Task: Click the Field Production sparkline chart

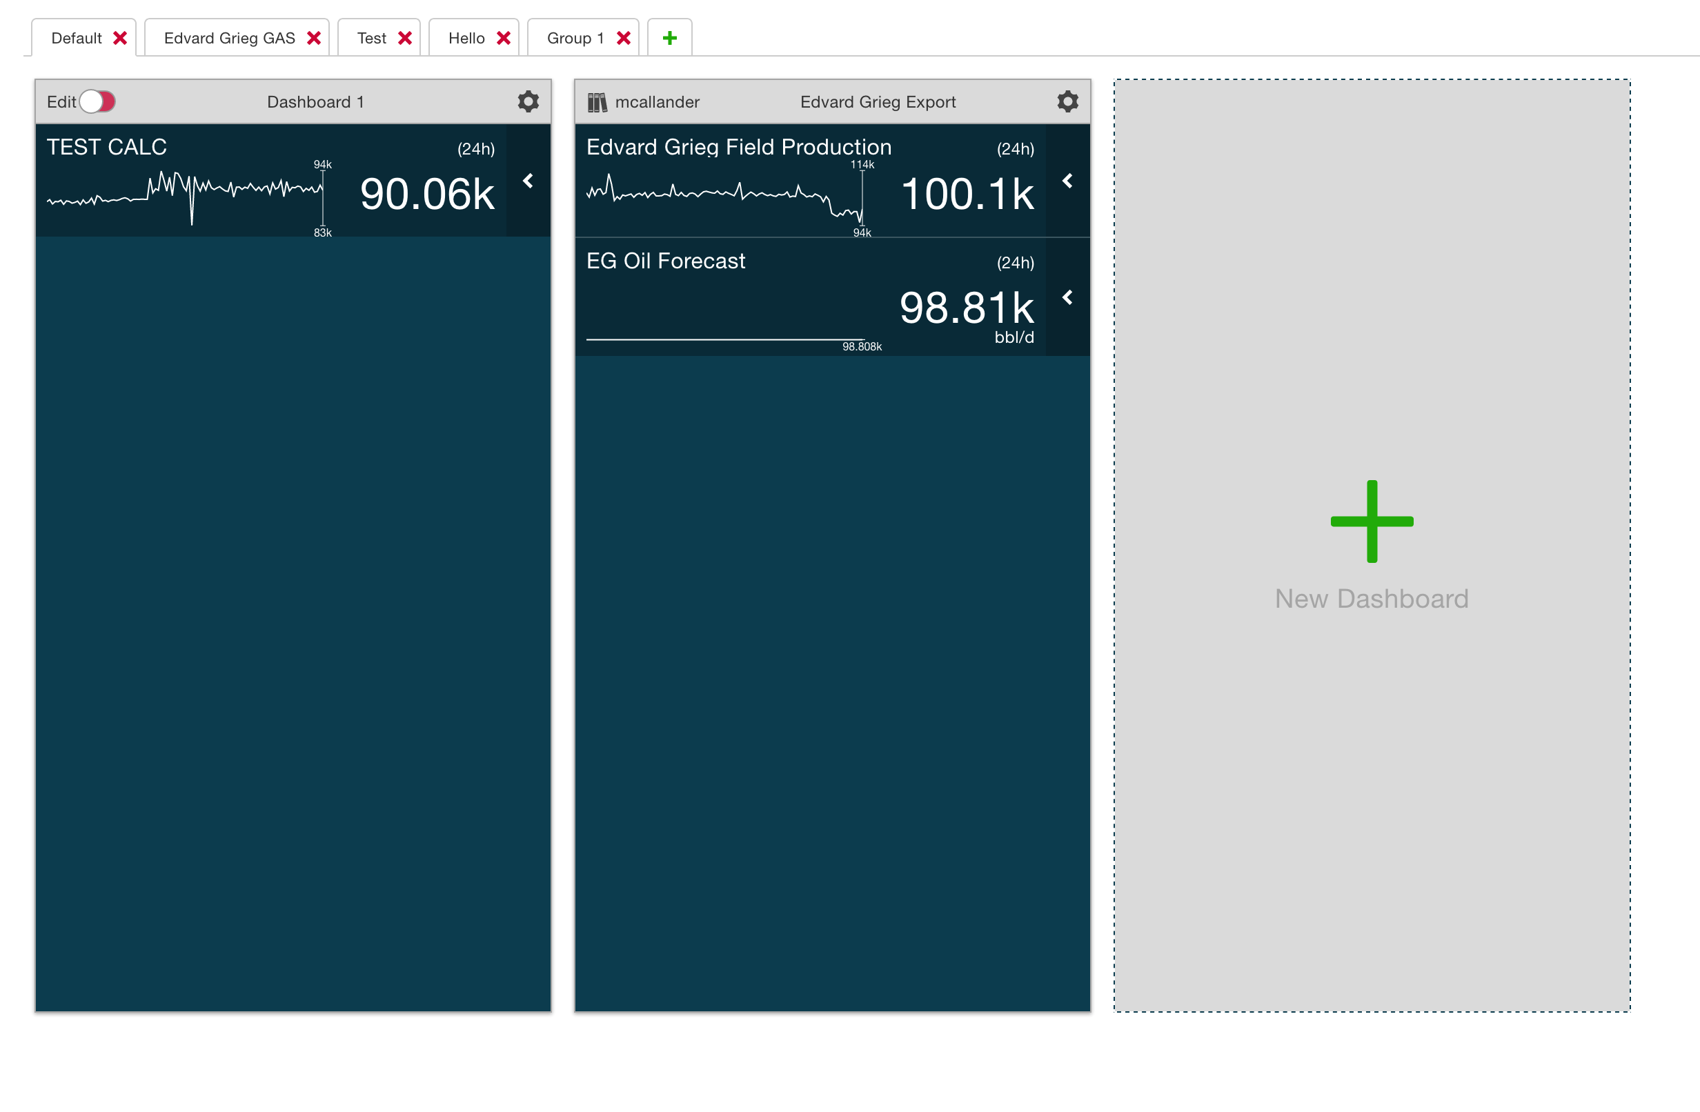Action: (724, 199)
